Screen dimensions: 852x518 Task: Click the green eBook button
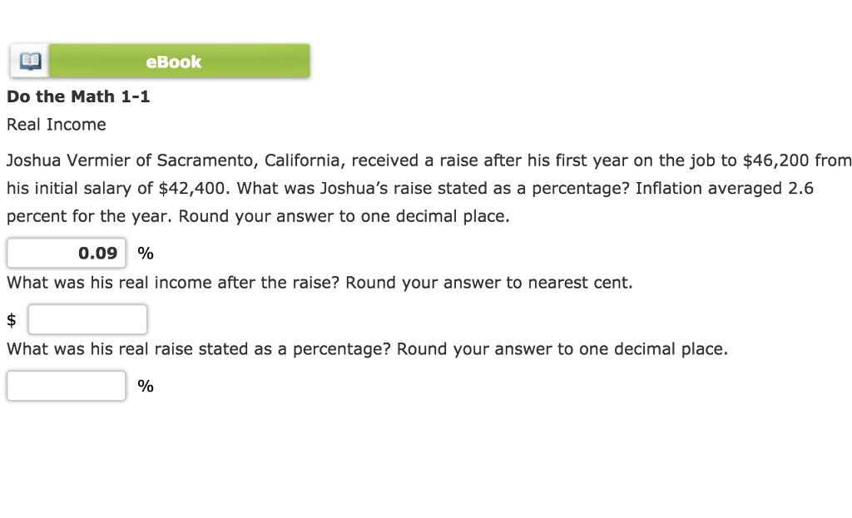click(173, 61)
